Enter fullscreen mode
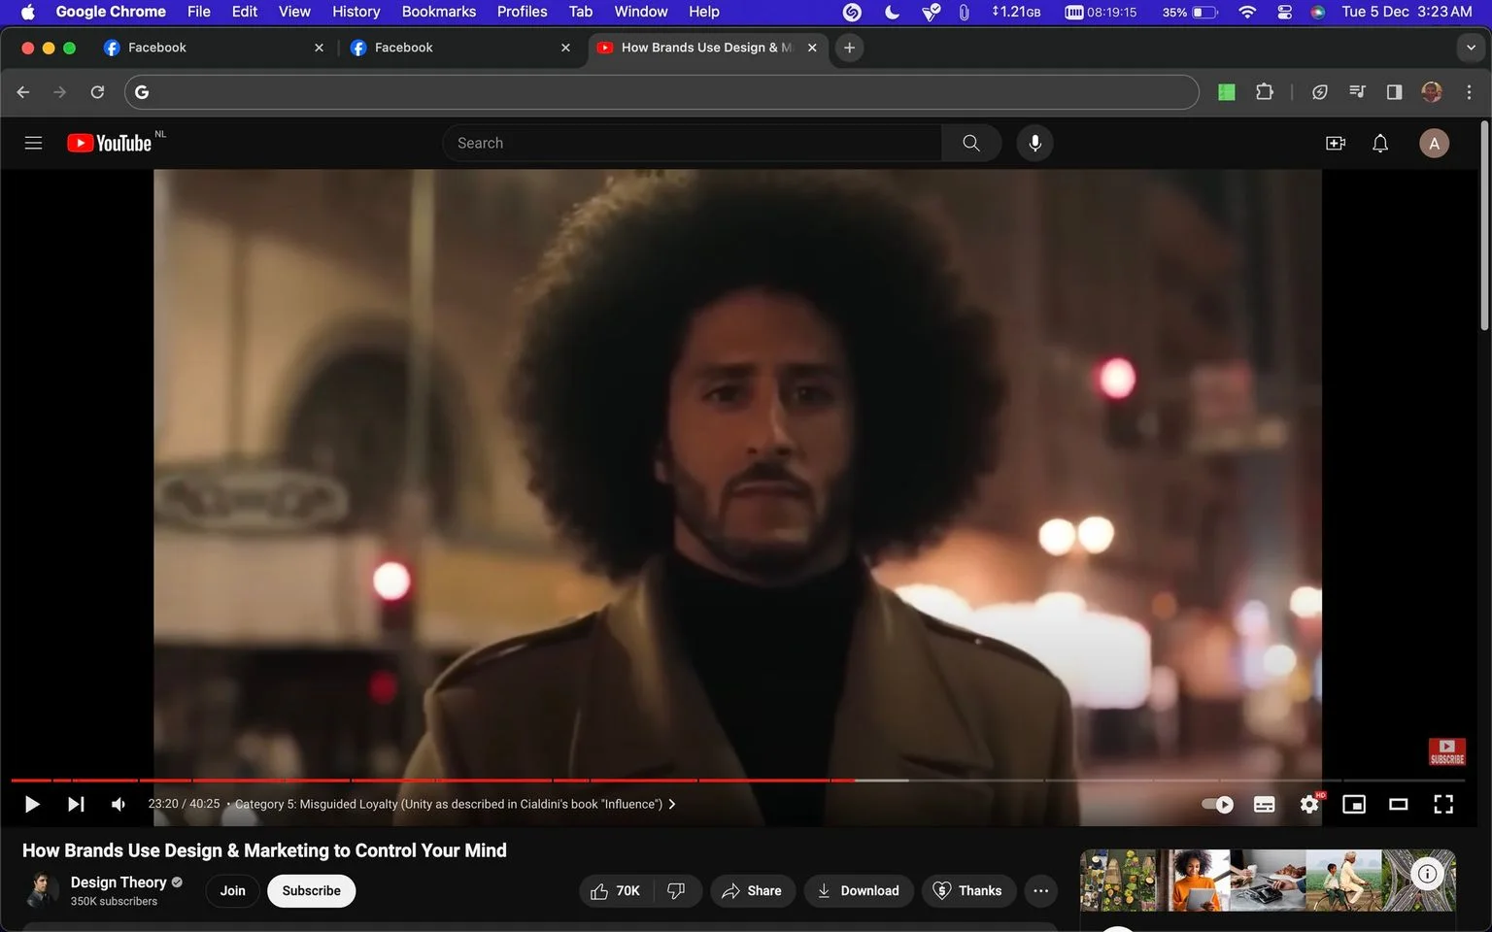The image size is (1492, 932). 1443,804
